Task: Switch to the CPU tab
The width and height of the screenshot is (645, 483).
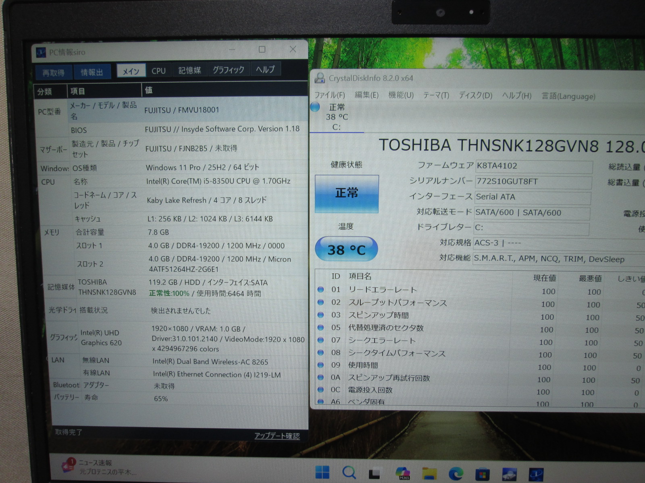Action: (x=159, y=71)
